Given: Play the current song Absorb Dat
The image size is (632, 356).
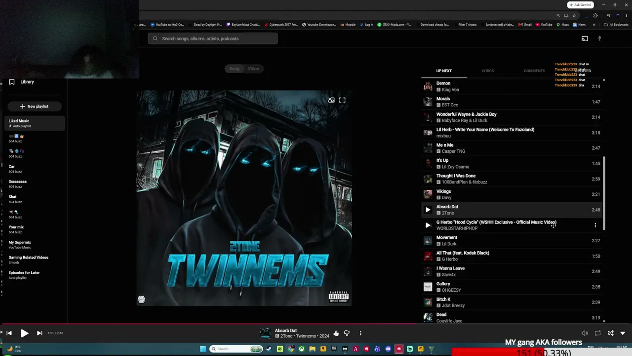Looking at the screenshot, I should click(x=24, y=333).
